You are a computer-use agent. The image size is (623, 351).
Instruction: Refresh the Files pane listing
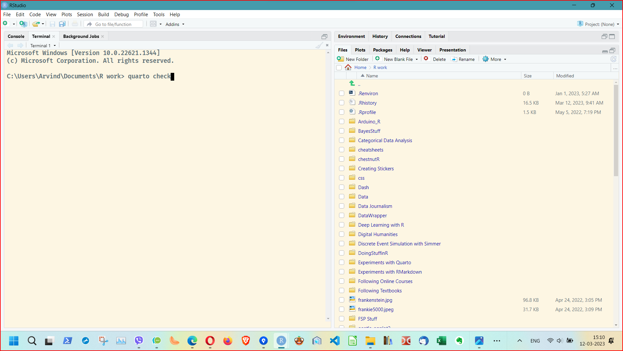click(x=613, y=59)
